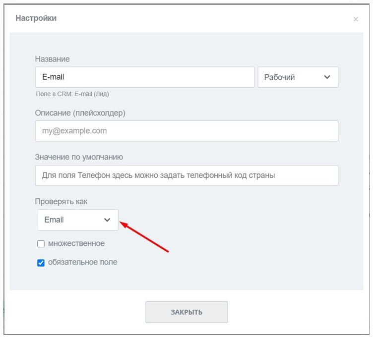This screenshot has height=339, width=373.
Task: Open the Email validation dropdown
Action: click(x=78, y=220)
